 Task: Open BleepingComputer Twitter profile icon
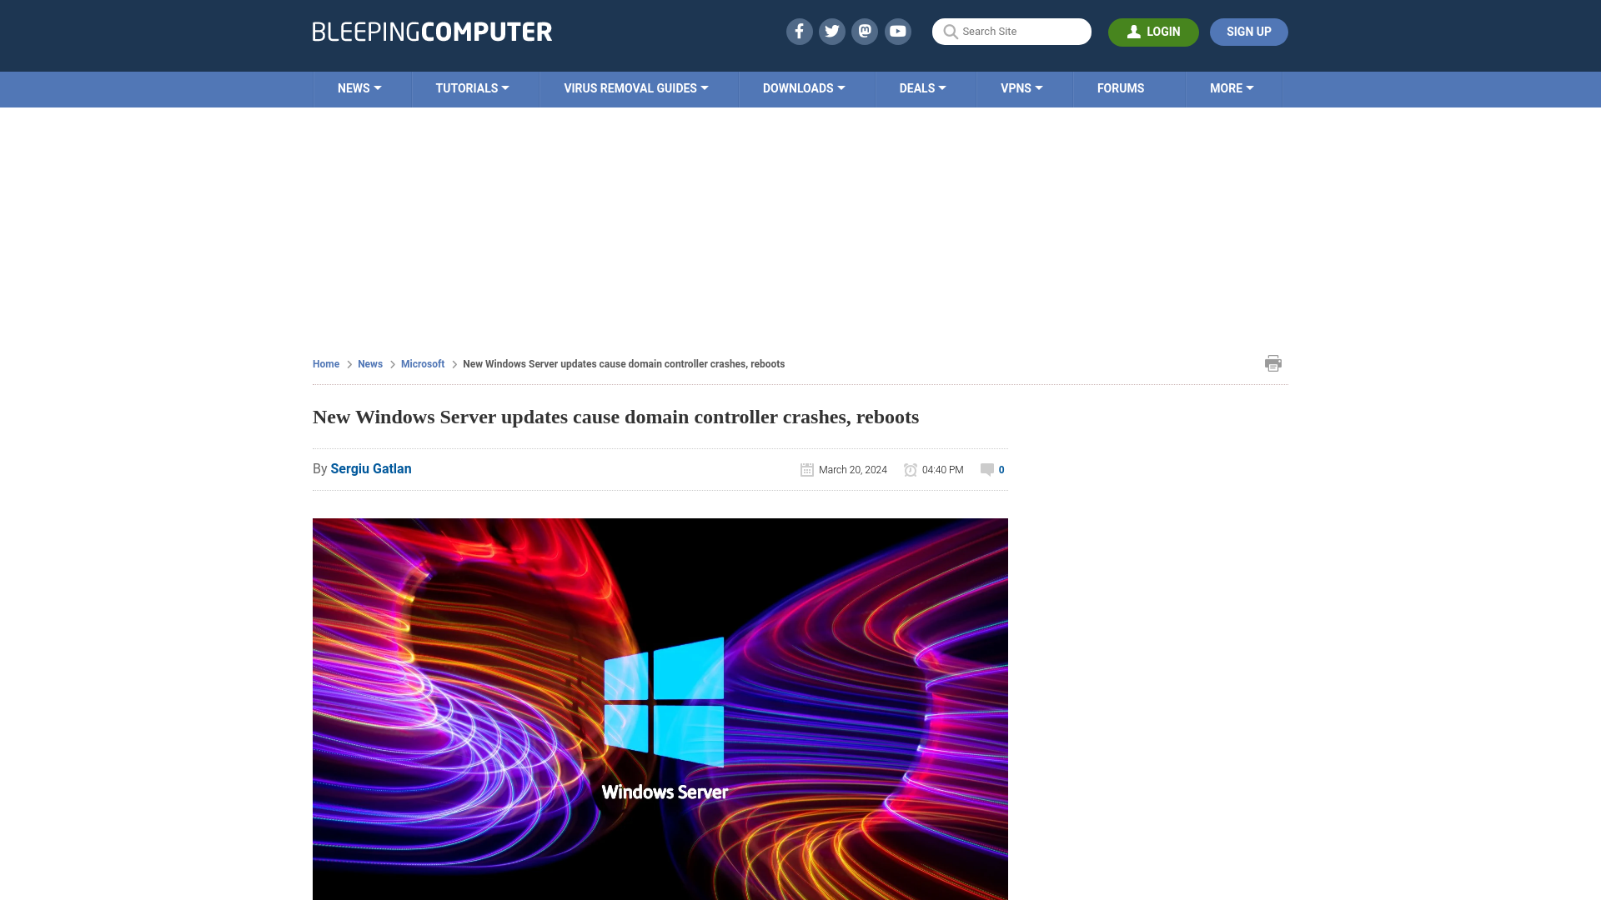[x=831, y=32]
